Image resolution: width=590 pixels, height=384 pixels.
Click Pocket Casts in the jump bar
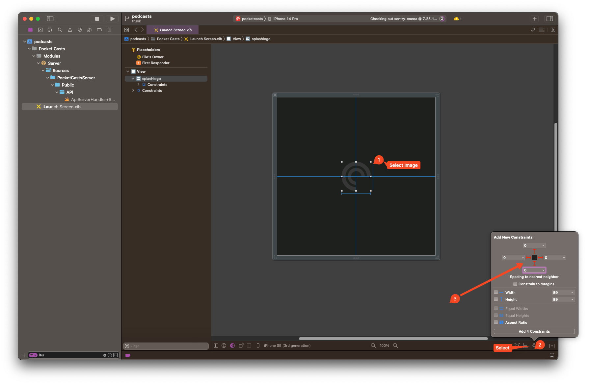[165, 39]
